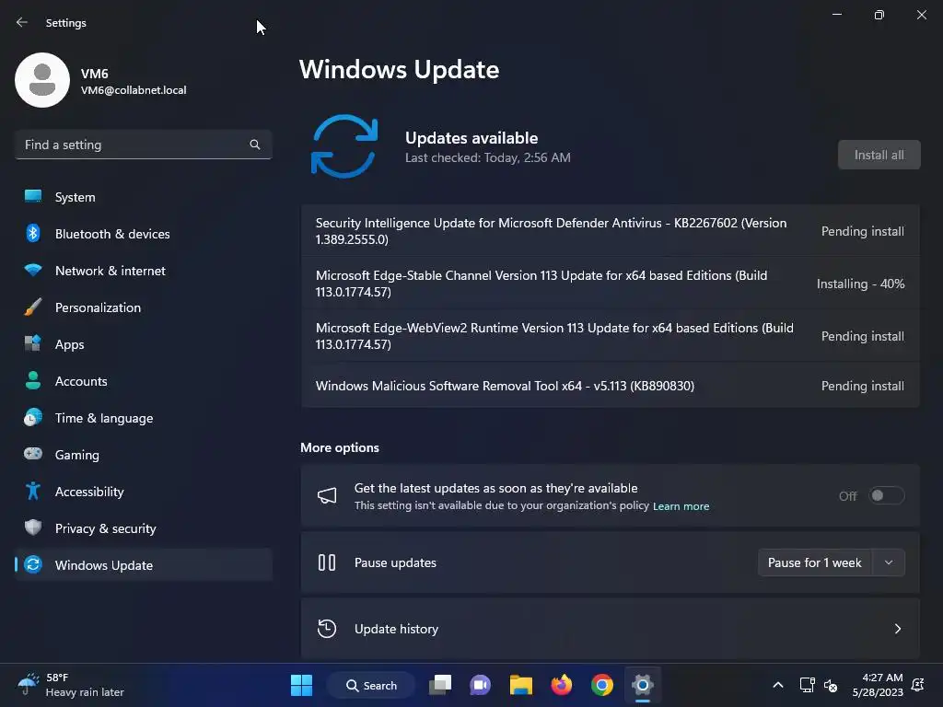Open Update history chevron
This screenshot has width=943, height=707.
(x=897, y=629)
